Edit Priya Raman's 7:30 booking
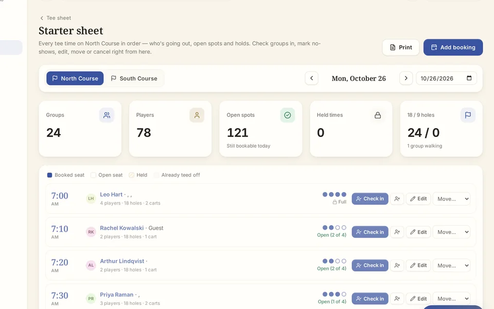This screenshot has height=309, width=494. [418, 299]
